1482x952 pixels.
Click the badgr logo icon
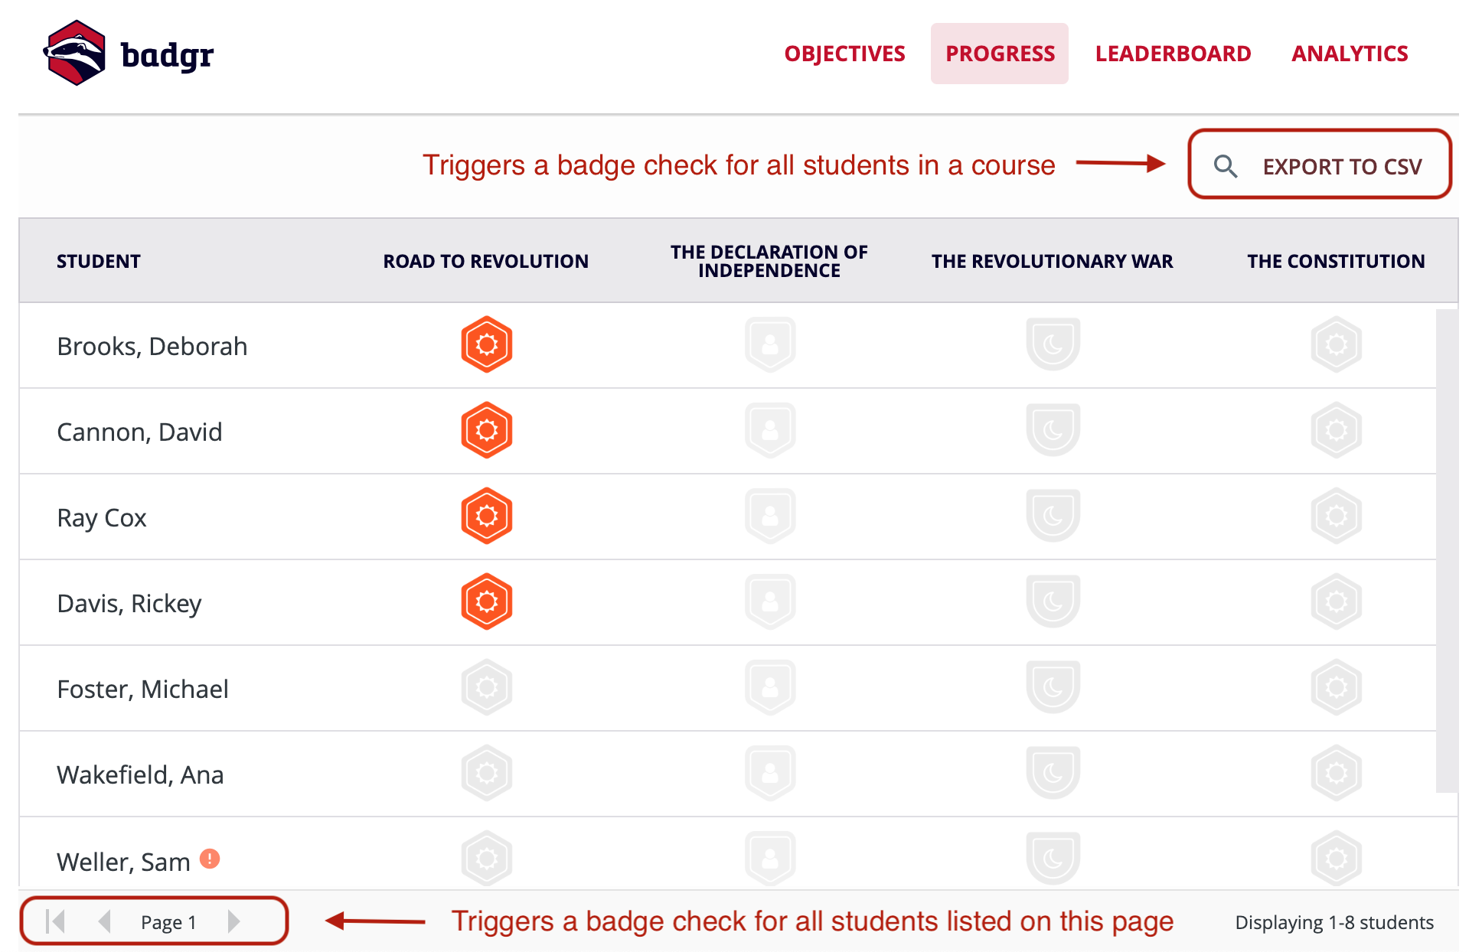(75, 53)
